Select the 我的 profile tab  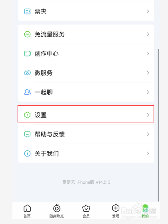coord(145,211)
